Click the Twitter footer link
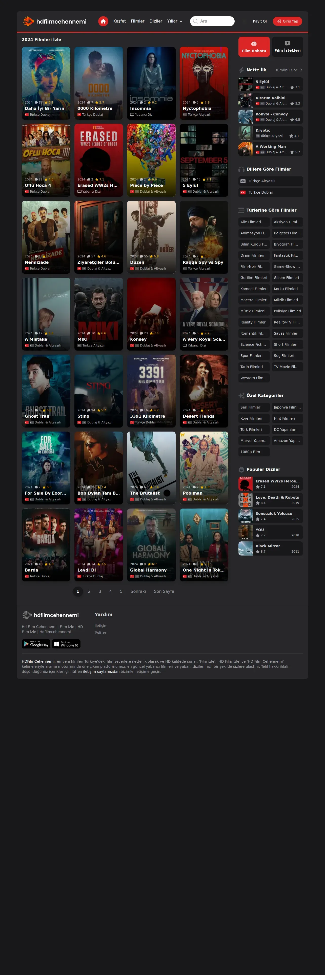Image resolution: width=325 pixels, height=975 pixels. 101,633
